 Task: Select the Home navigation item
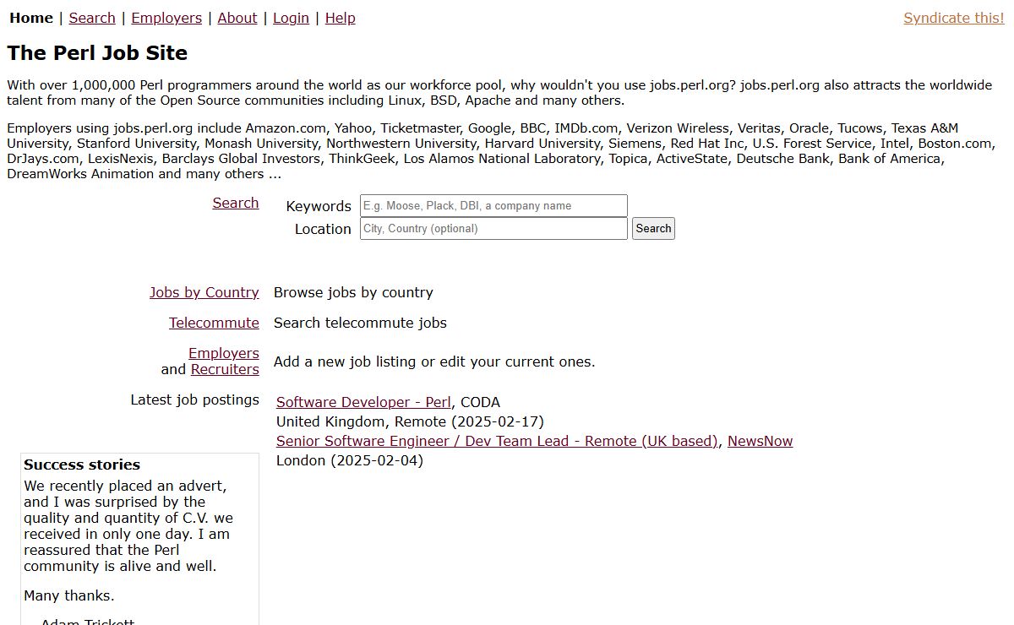coord(31,18)
